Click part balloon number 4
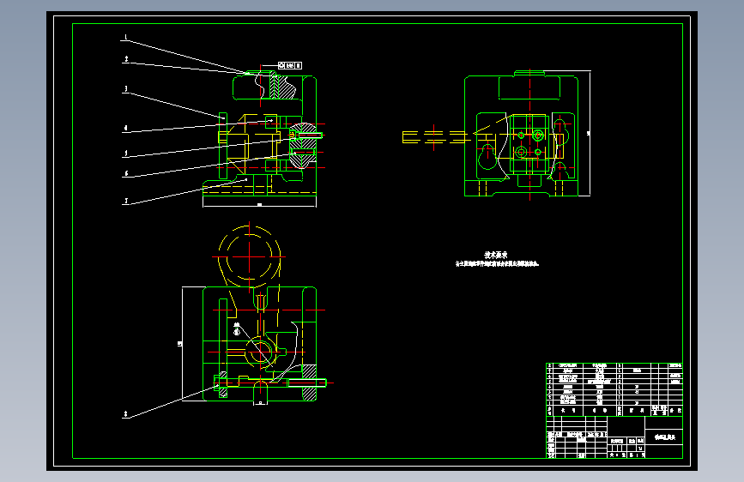 point(126,128)
